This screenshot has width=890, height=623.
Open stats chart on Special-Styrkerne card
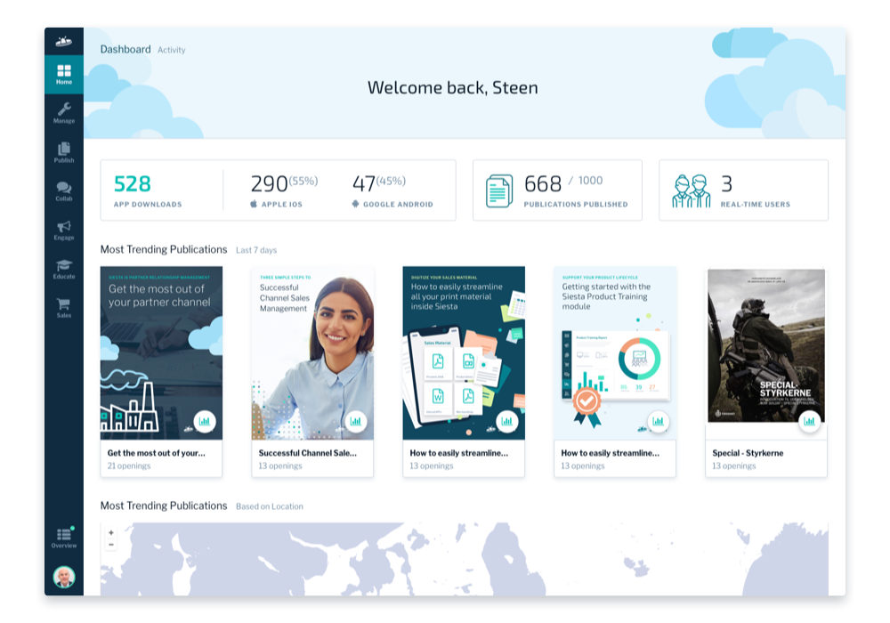click(x=809, y=422)
